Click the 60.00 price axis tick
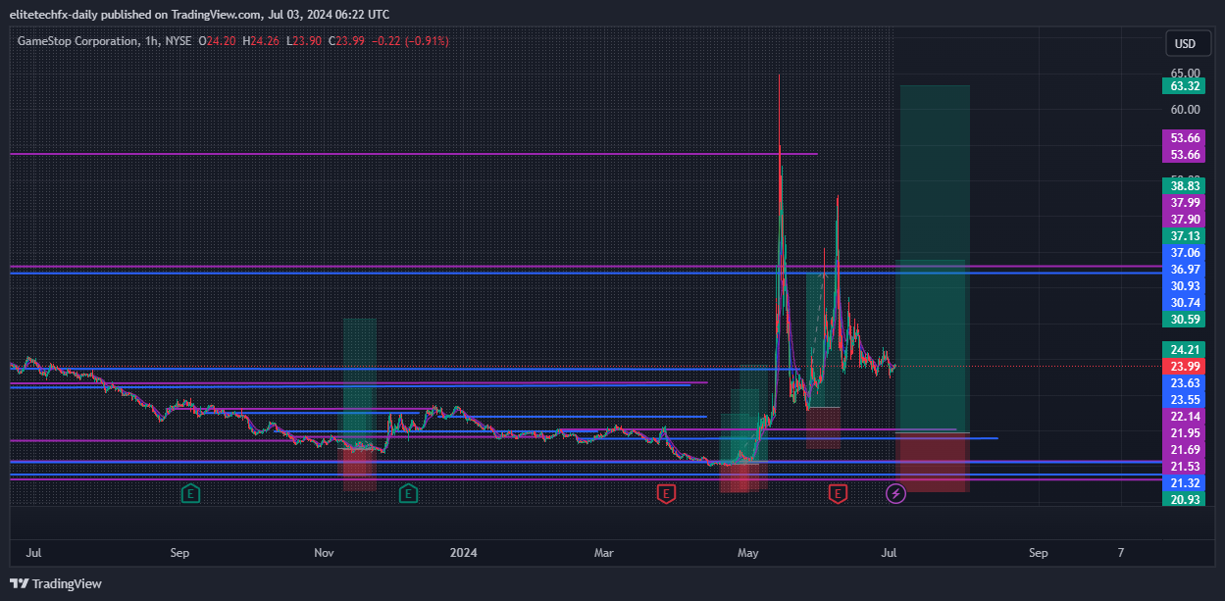The image size is (1225, 601). (x=1185, y=109)
